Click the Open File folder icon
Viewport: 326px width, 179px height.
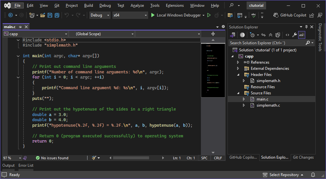43,15
